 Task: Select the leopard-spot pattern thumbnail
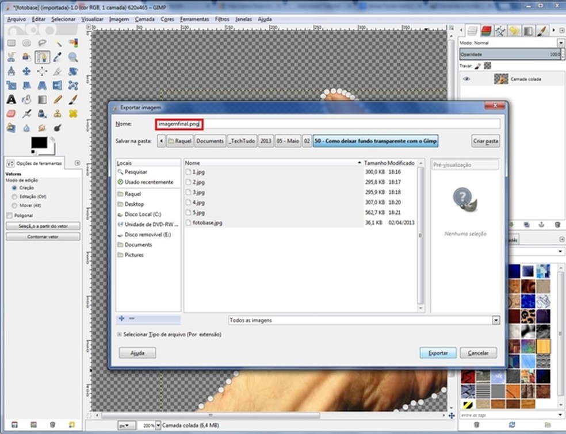click(x=527, y=316)
